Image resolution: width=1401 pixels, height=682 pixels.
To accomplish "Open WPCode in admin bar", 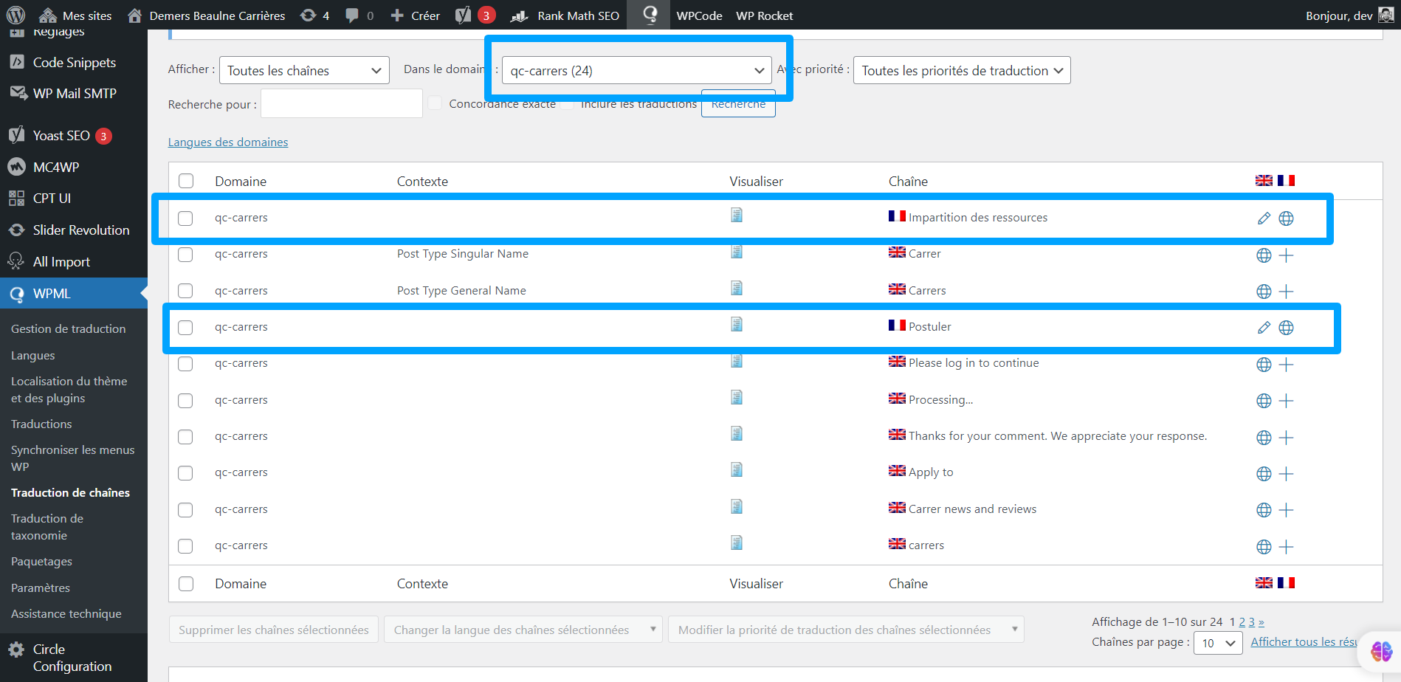I will 699,15.
